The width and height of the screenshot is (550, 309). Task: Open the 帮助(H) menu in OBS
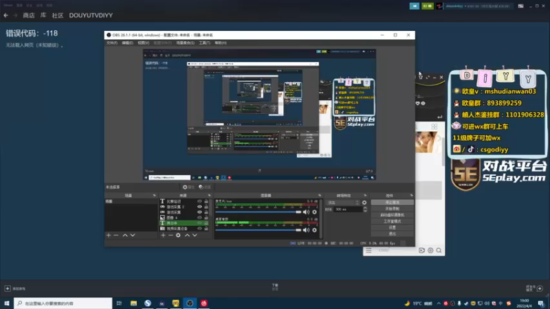tap(221, 43)
